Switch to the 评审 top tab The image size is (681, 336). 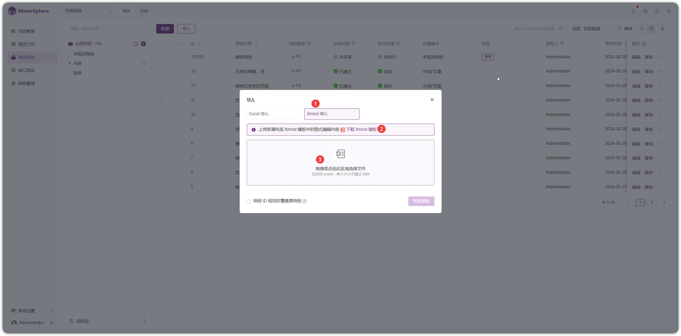[x=144, y=11]
